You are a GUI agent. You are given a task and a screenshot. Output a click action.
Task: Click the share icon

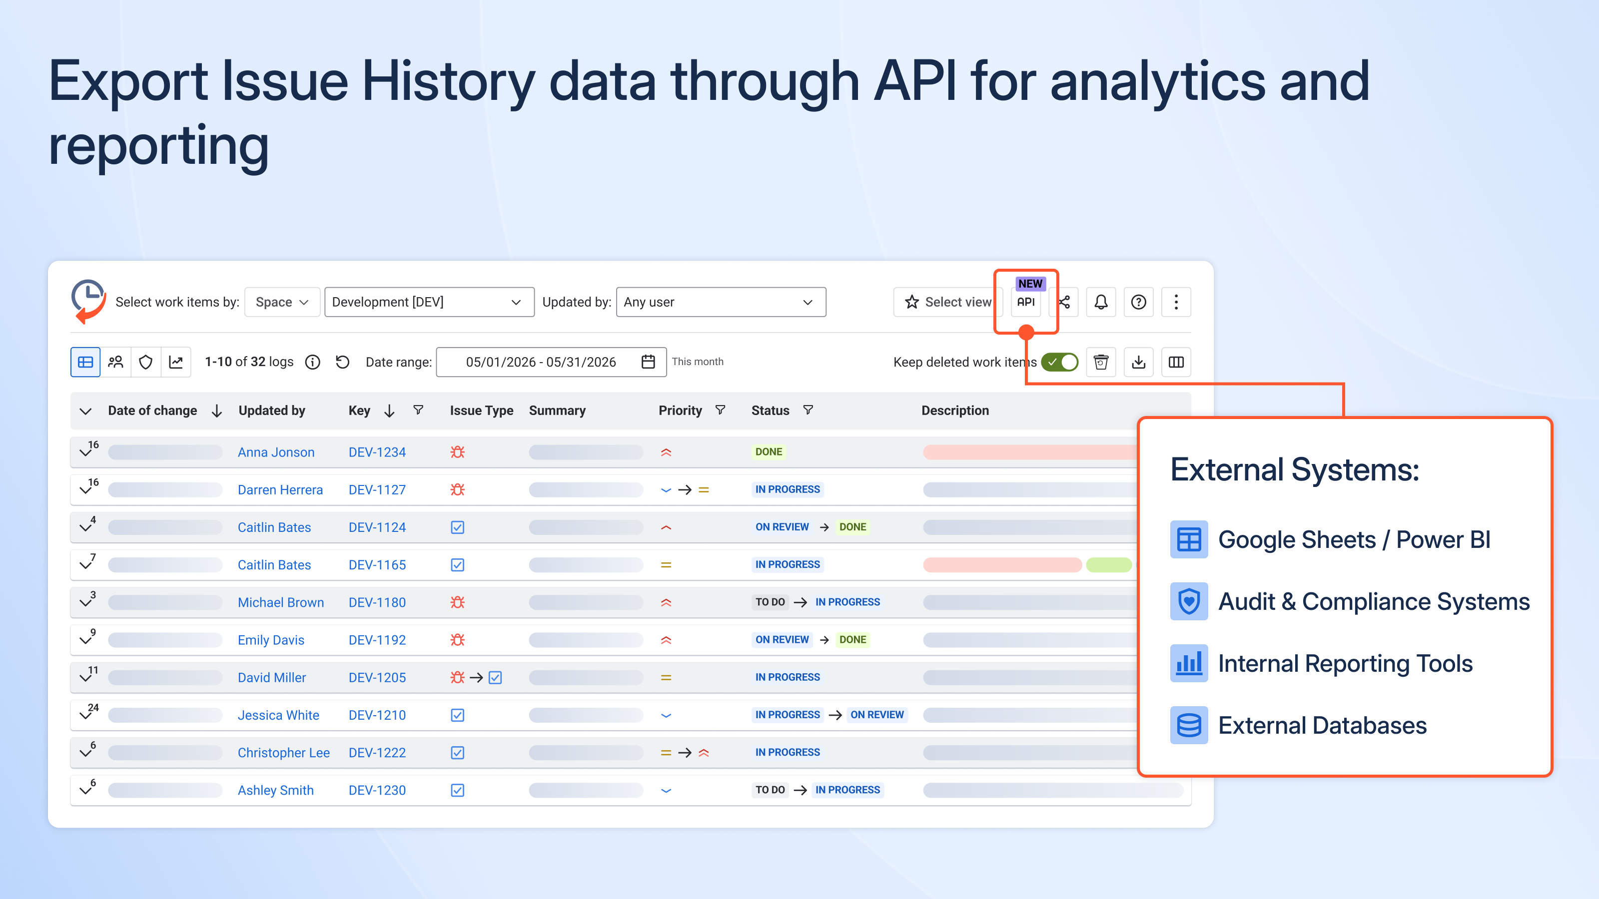[x=1064, y=302]
